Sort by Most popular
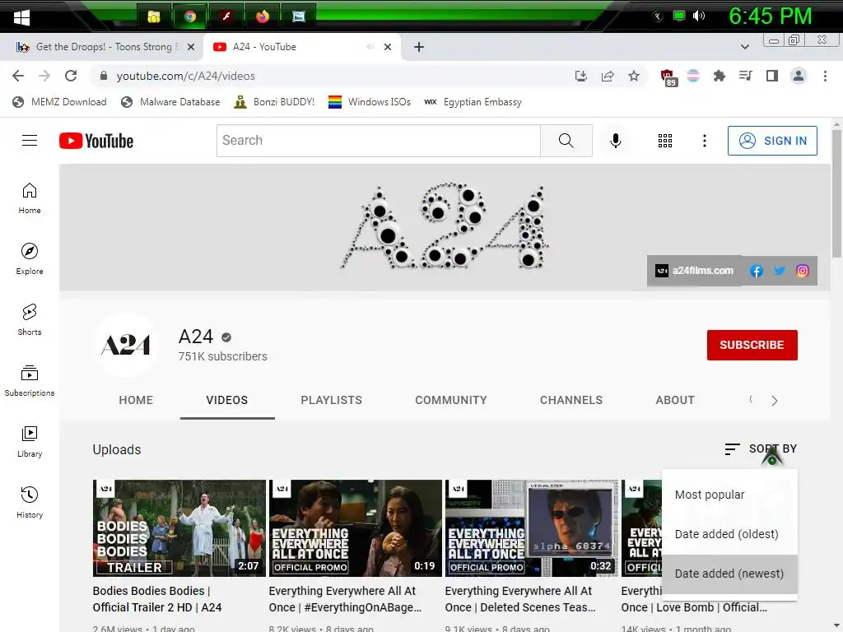This screenshot has width=843, height=632. (729, 495)
